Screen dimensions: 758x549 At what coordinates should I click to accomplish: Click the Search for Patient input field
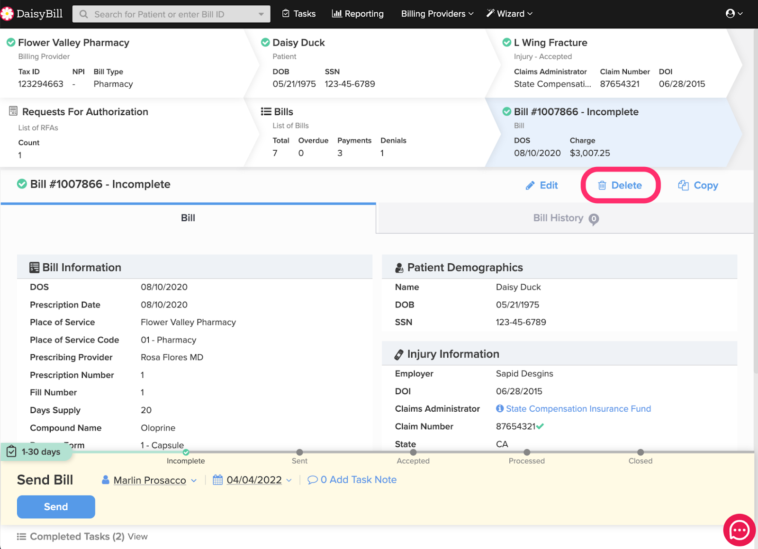pos(171,14)
